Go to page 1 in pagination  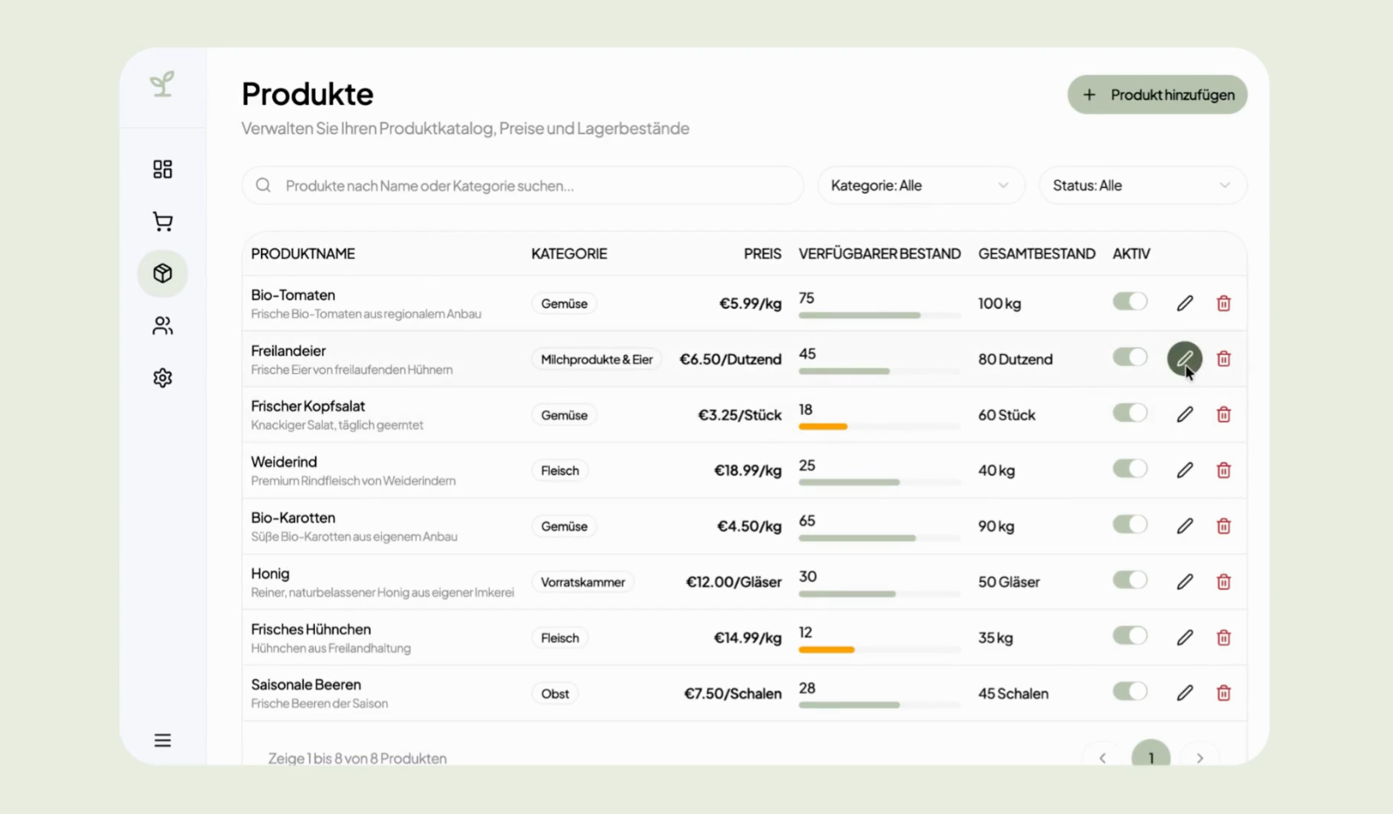(1151, 757)
